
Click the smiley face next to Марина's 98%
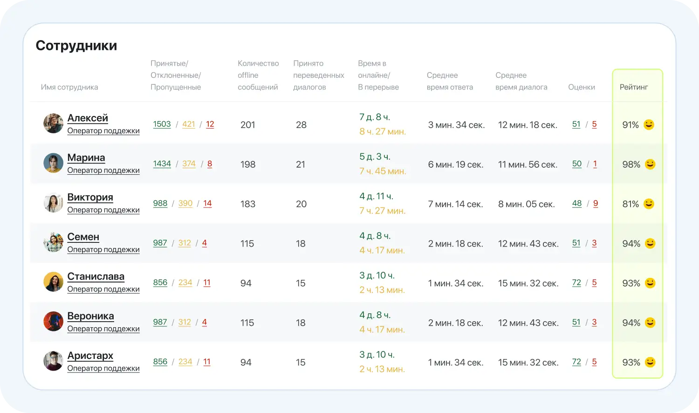pos(650,164)
